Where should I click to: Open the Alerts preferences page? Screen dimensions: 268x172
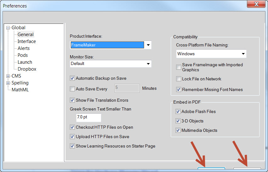(24, 48)
